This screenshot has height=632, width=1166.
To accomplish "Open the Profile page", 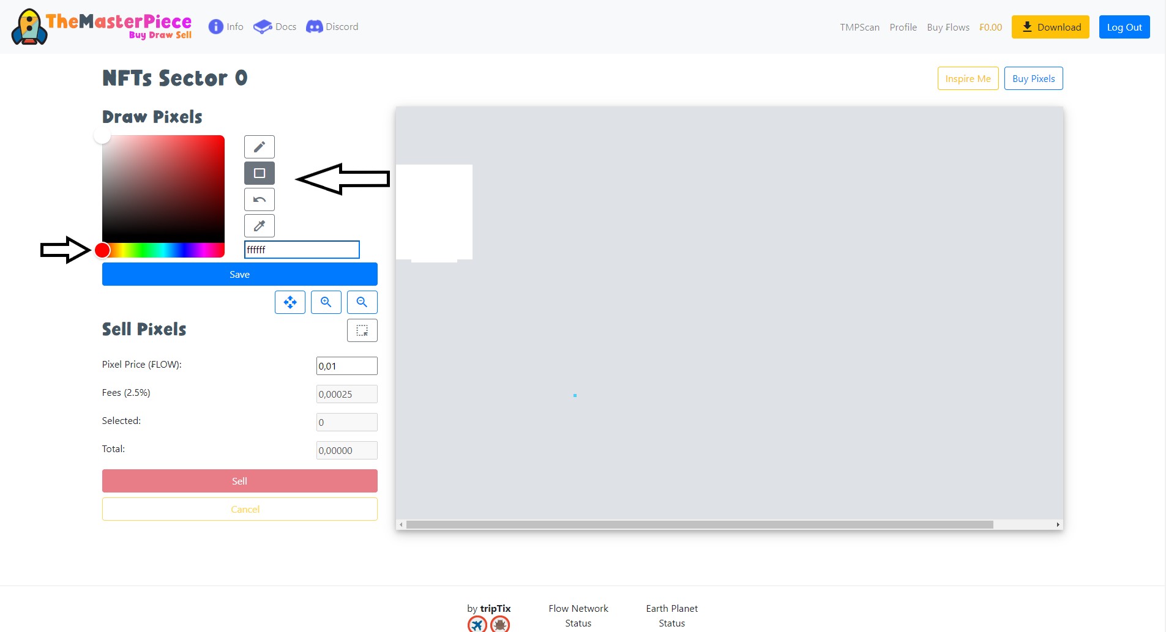I will point(903,28).
